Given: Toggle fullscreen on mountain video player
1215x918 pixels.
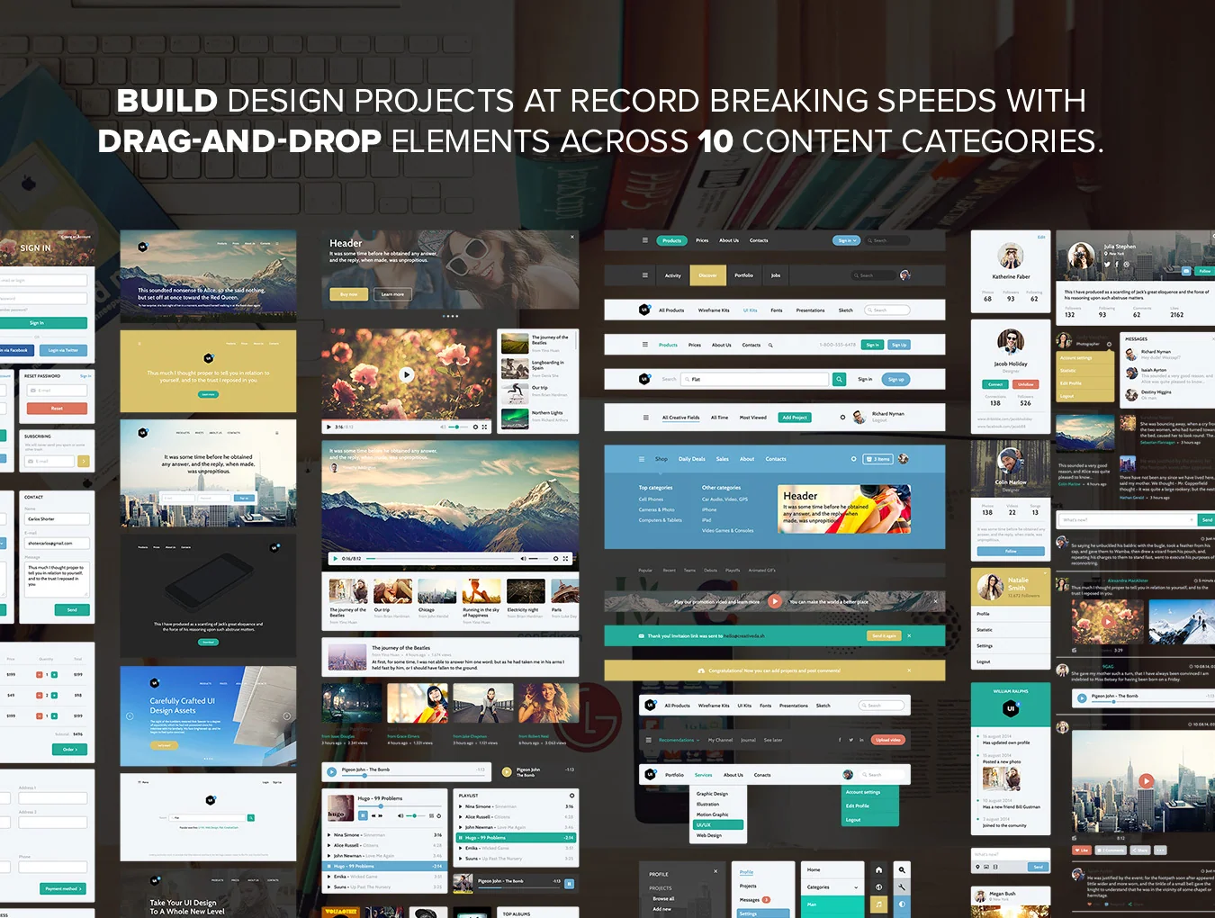Looking at the screenshot, I should 565,558.
